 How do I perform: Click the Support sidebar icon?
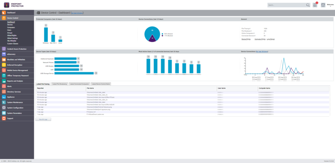point(4,118)
